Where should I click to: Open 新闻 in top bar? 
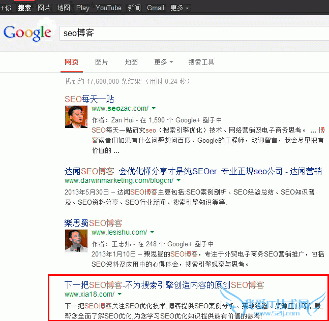(x=134, y=8)
